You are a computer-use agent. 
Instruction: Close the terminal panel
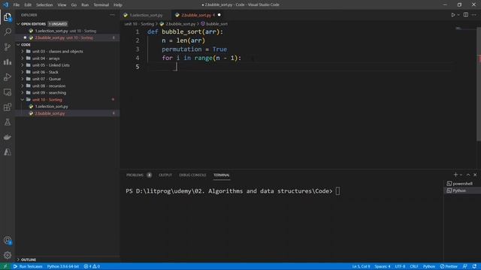[475, 175]
